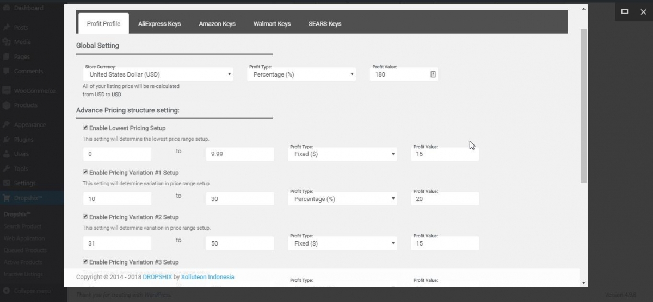The width and height of the screenshot is (653, 302).
Task: Switch to the Amazon Keys tab
Action: [x=217, y=24]
